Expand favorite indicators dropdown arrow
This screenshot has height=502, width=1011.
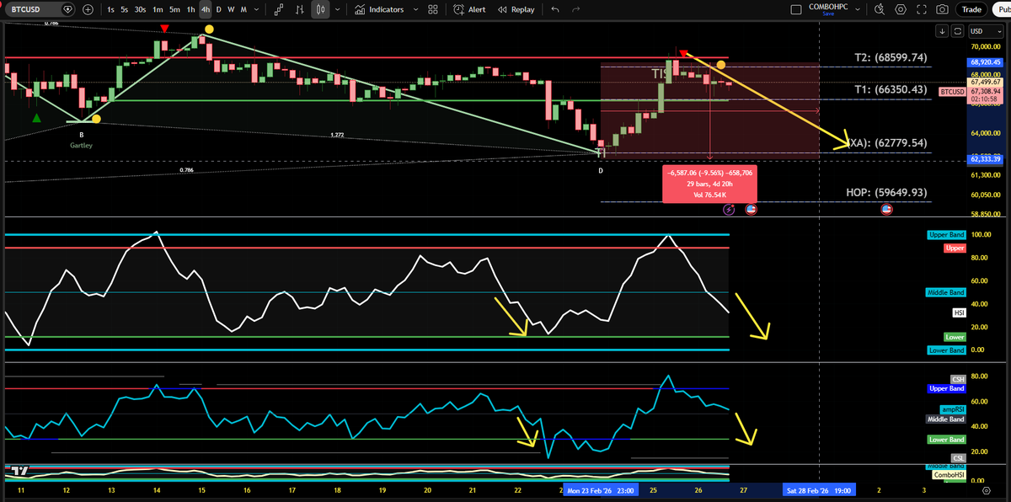click(x=415, y=9)
